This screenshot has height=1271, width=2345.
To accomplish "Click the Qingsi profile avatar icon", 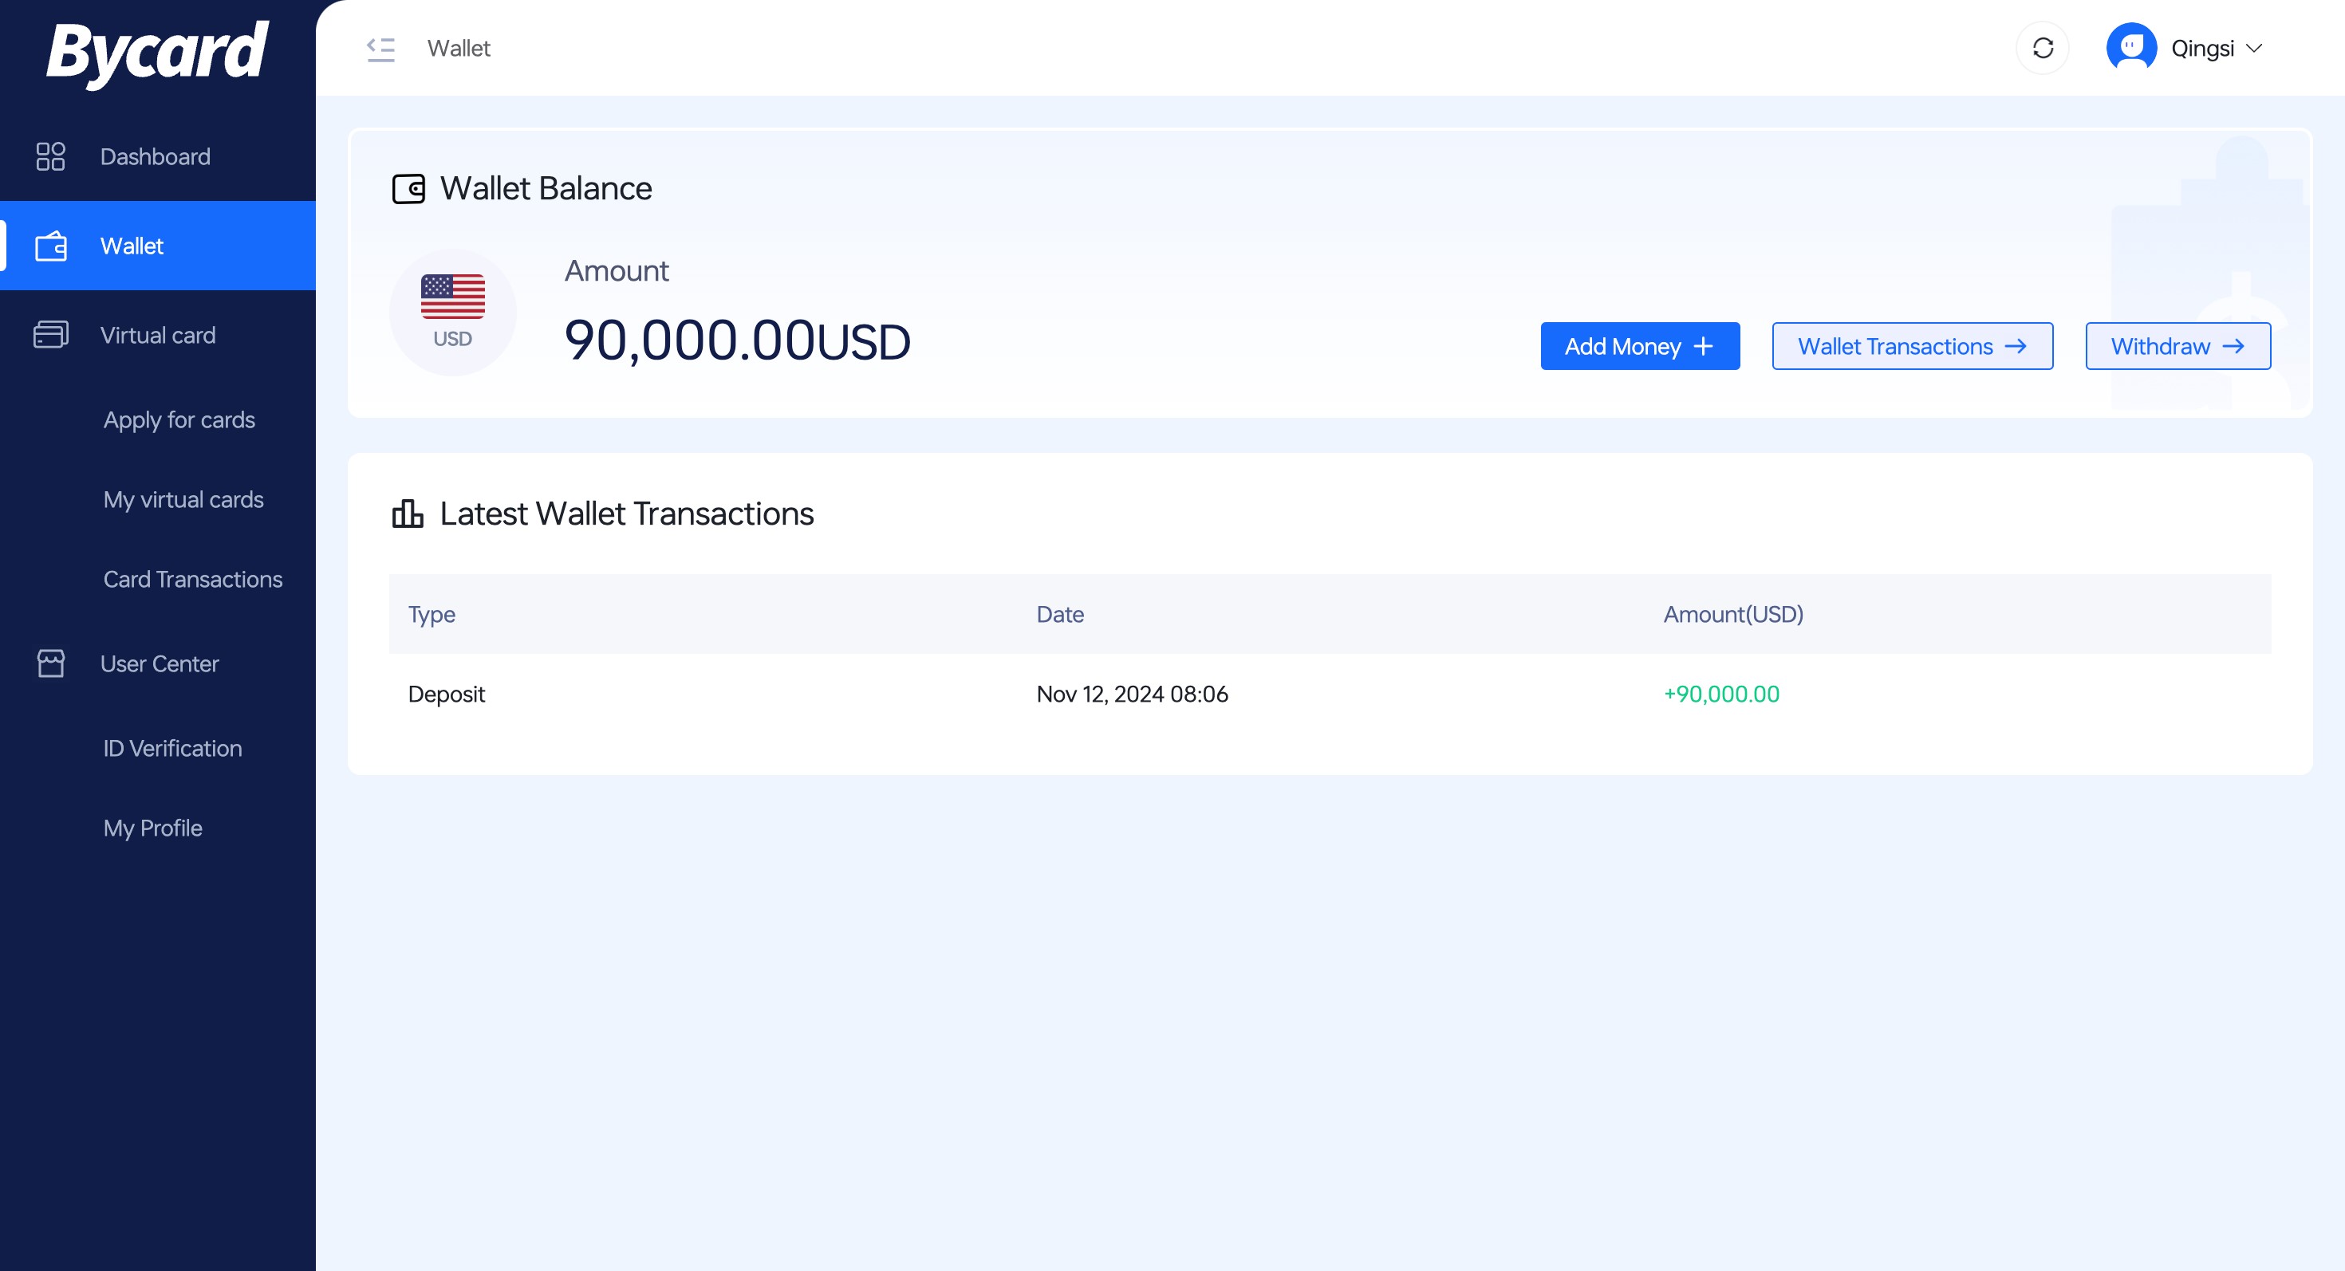I will [x=2131, y=46].
